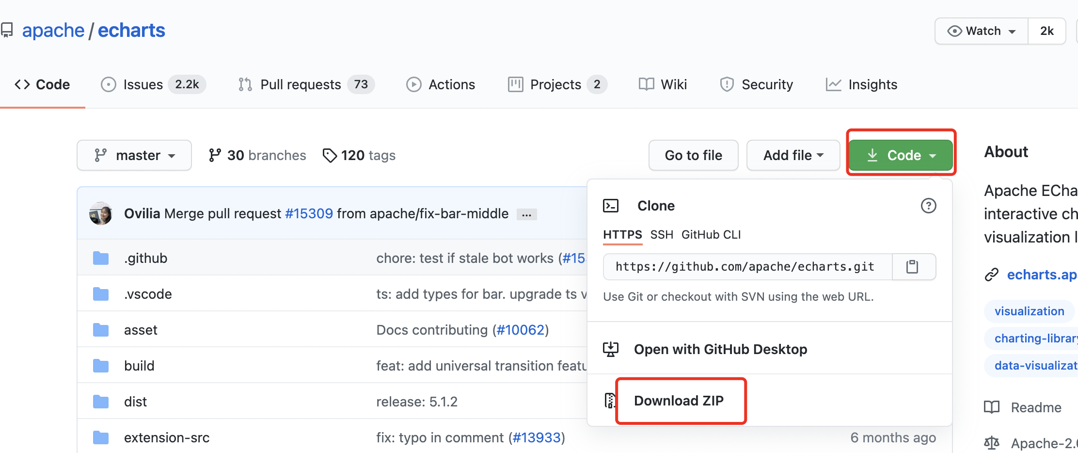This screenshot has height=453, width=1078.
Task: Open the Pull requests tab
Action: [x=306, y=84]
